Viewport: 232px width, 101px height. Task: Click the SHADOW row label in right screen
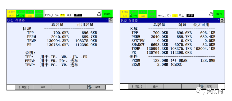[x=138, y=45]
